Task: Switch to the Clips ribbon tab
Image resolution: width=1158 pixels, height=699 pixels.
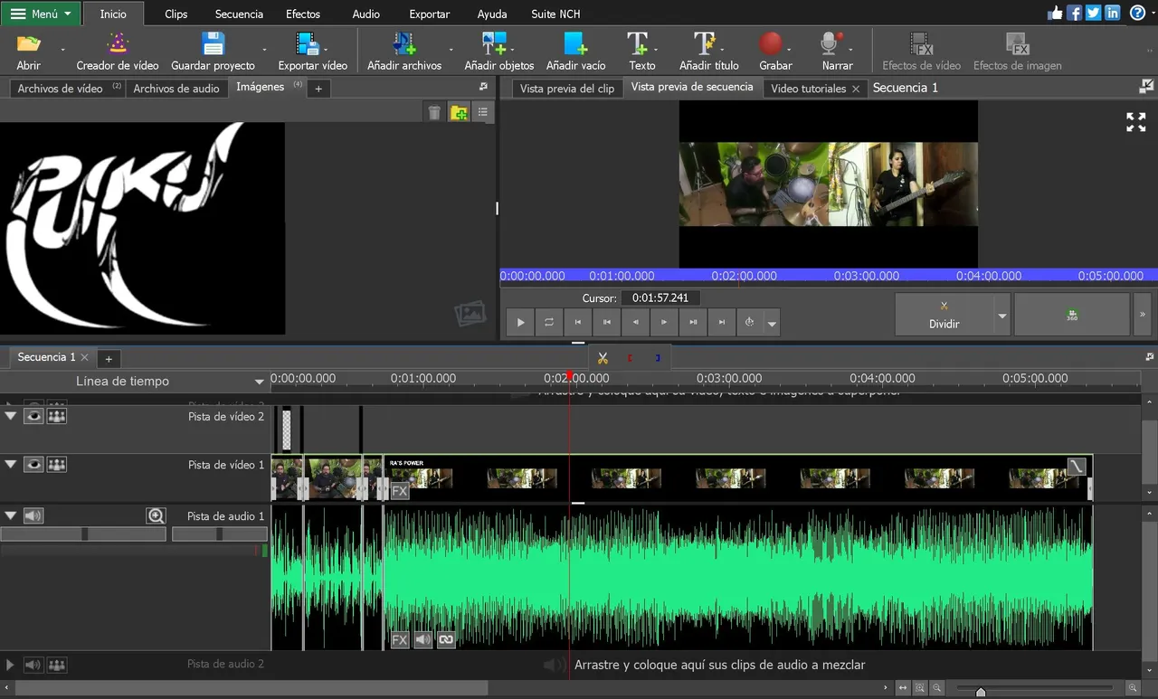Action: click(x=176, y=14)
